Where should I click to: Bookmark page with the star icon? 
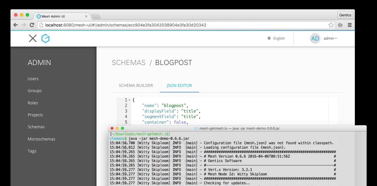pos(331,25)
